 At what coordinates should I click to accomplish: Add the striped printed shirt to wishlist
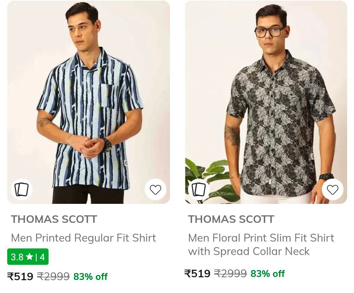point(155,189)
